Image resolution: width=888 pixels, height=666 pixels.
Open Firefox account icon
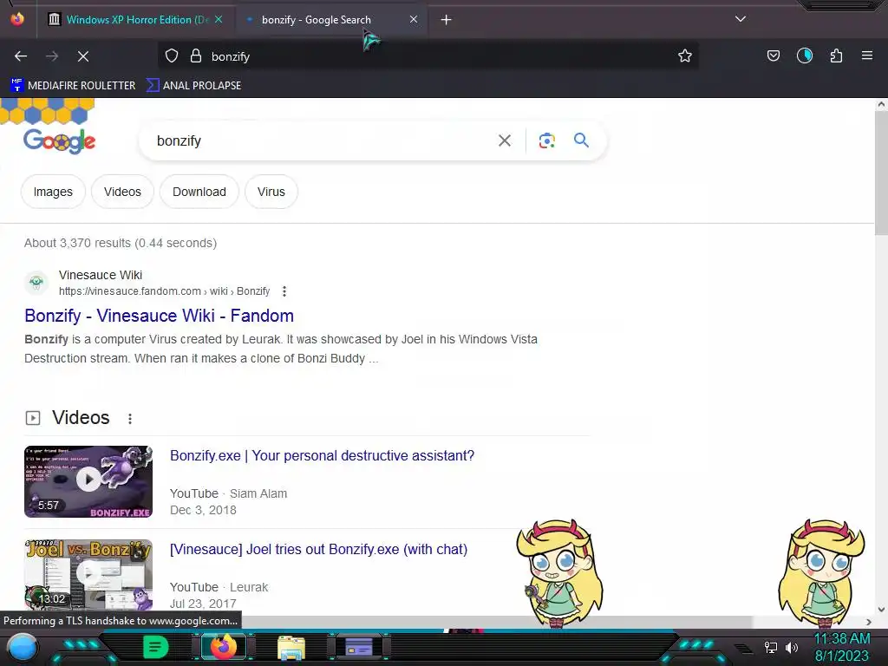click(804, 56)
